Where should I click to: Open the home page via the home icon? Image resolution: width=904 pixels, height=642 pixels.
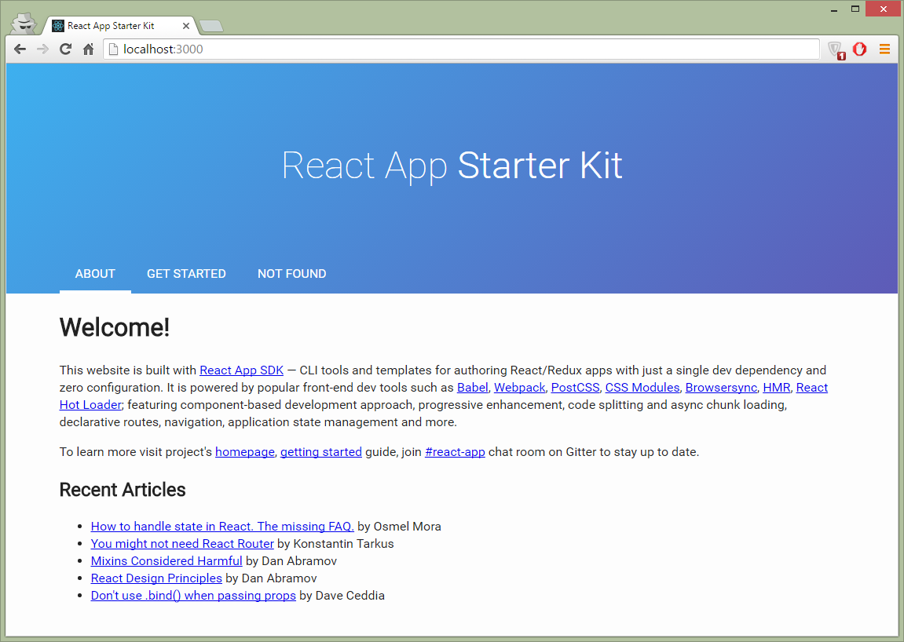[x=88, y=49]
